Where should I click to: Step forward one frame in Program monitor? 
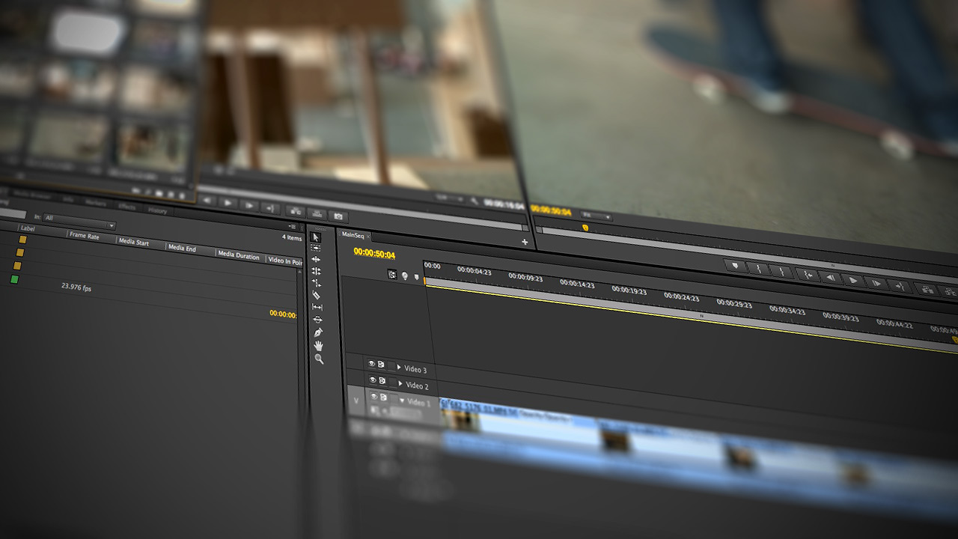coord(876,282)
